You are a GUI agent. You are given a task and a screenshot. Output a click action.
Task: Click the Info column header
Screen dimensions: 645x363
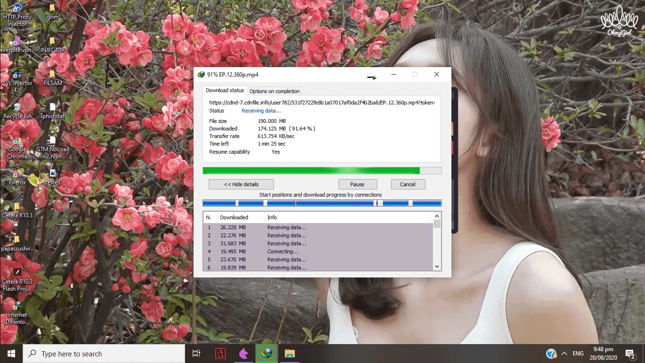[x=347, y=217]
